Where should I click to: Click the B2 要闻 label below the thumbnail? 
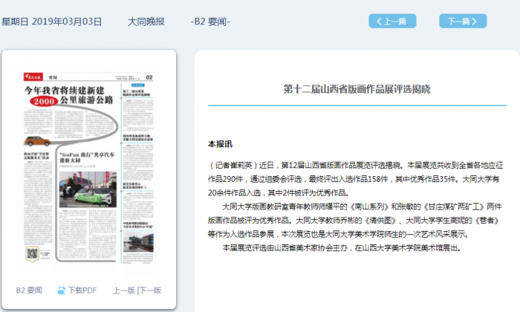[29, 290]
